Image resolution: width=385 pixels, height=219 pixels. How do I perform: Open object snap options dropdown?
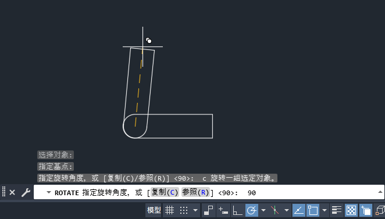325,210
